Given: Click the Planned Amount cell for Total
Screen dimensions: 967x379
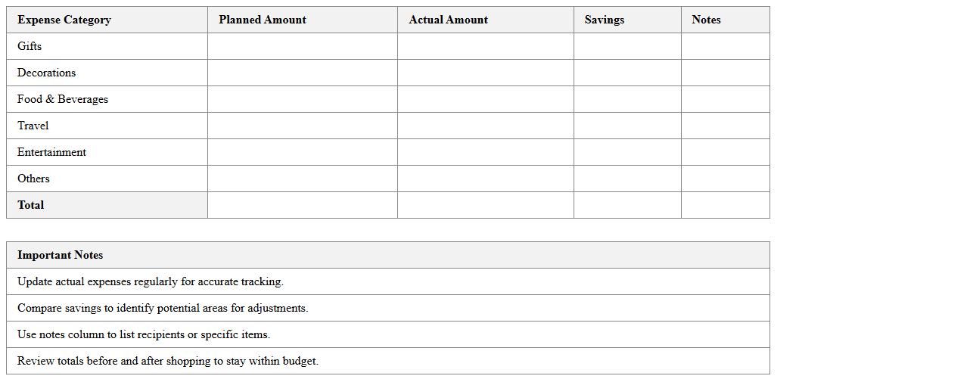Looking at the screenshot, I should tap(302, 205).
